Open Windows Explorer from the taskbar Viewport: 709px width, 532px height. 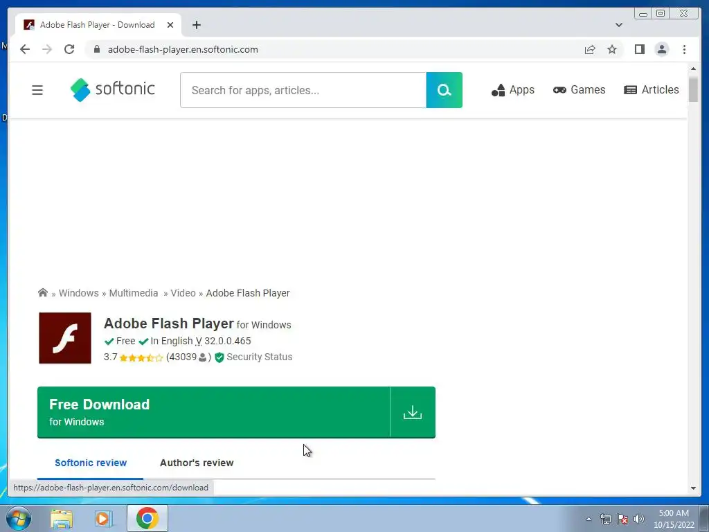point(62,518)
